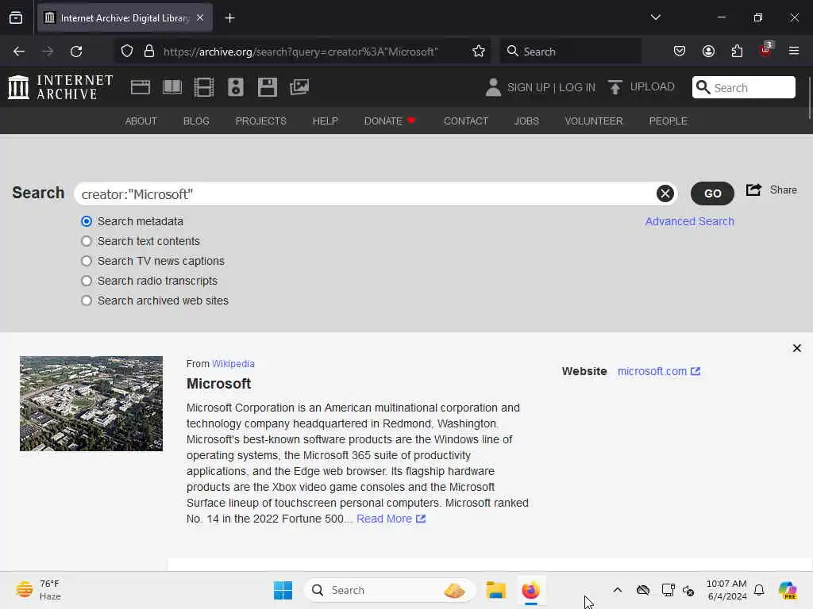Open Firefox View icon

point(16,18)
